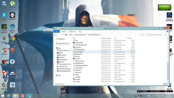Open Internet Explorer from the taskbar

coord(9,96)
